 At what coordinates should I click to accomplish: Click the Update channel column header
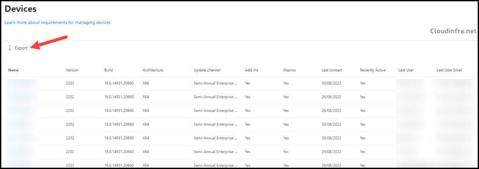tap(207, 70)
